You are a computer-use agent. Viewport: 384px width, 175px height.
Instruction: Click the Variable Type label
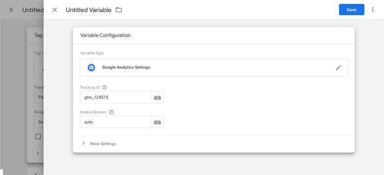click(x=92, y=53)
